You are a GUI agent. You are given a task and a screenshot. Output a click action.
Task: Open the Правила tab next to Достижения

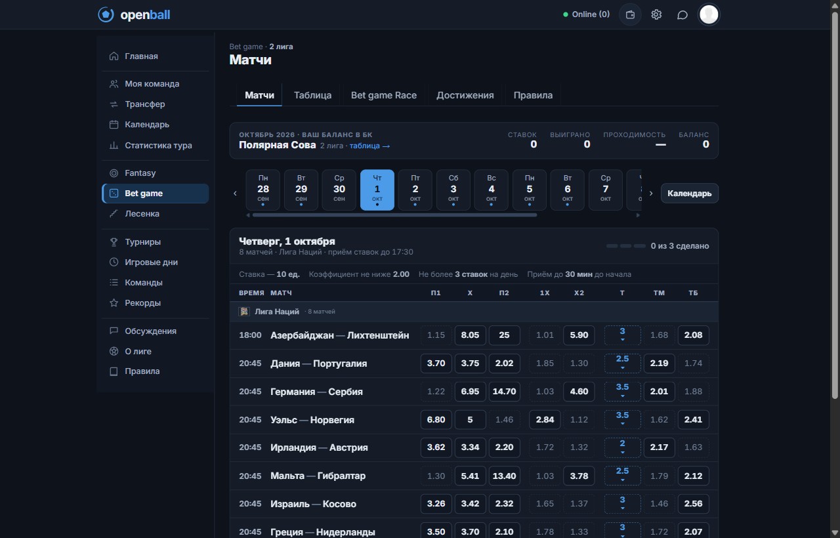click(x=533, y=95)
